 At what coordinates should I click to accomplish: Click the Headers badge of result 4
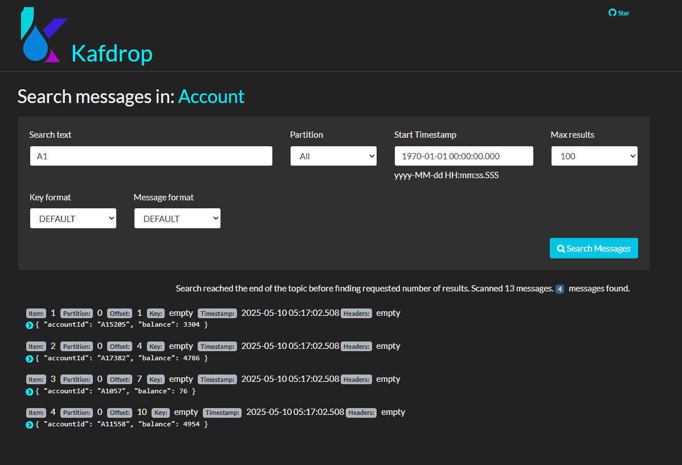pyautogui.click(x=361, y=413)
